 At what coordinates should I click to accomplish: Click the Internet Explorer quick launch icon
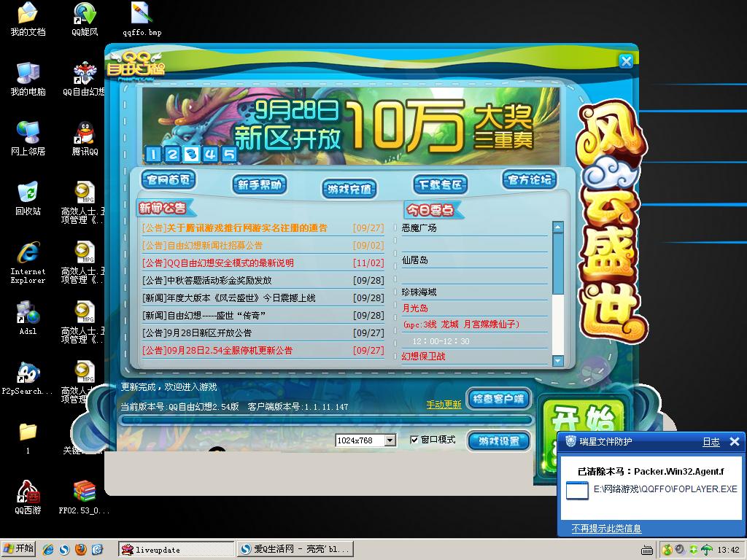(48, 550)
